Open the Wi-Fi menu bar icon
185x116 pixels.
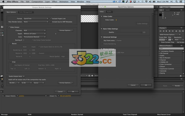[146, 2]
